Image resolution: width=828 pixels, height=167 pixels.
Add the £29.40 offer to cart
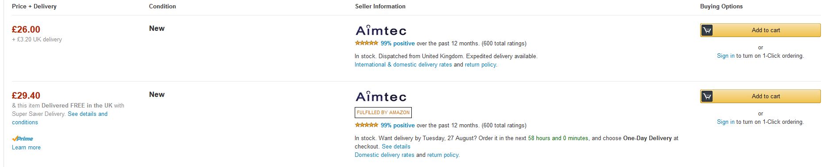[760, 96]
